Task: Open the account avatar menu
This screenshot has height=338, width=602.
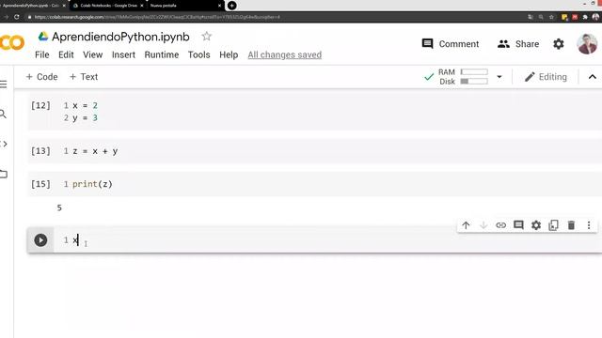Action: pyautogui.click(x=587, y=44)
